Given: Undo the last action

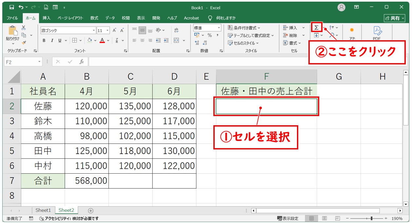Looking at the screenshot, I should click(x=21, y=8).
